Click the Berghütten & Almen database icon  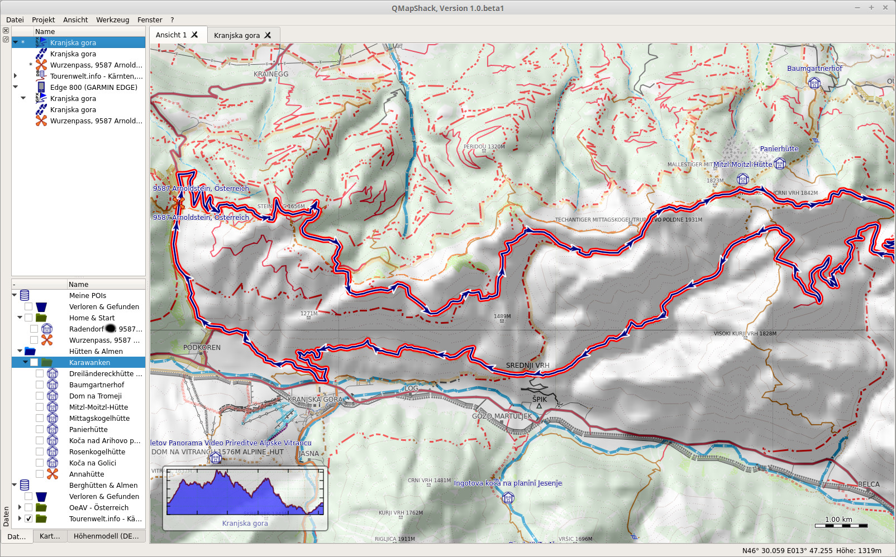[25, 485]
